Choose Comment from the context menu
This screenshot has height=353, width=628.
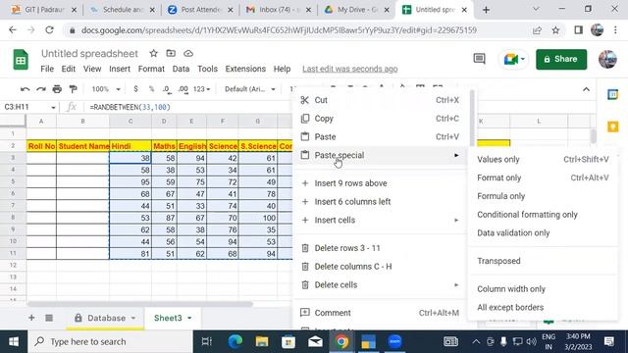point(380,313)
